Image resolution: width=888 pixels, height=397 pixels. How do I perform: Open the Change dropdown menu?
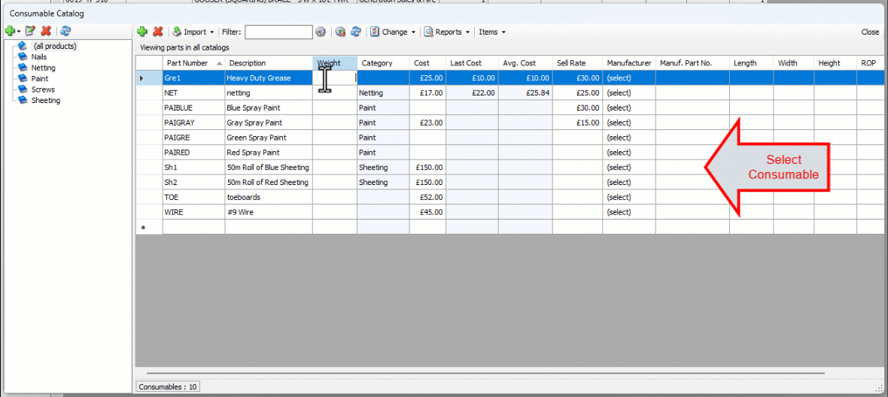(x=394, y=32)
